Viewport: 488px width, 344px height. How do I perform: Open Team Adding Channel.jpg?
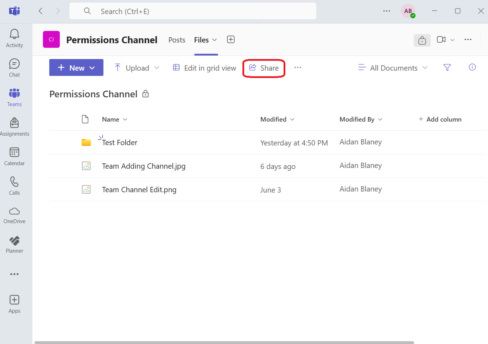coord(144,166)
